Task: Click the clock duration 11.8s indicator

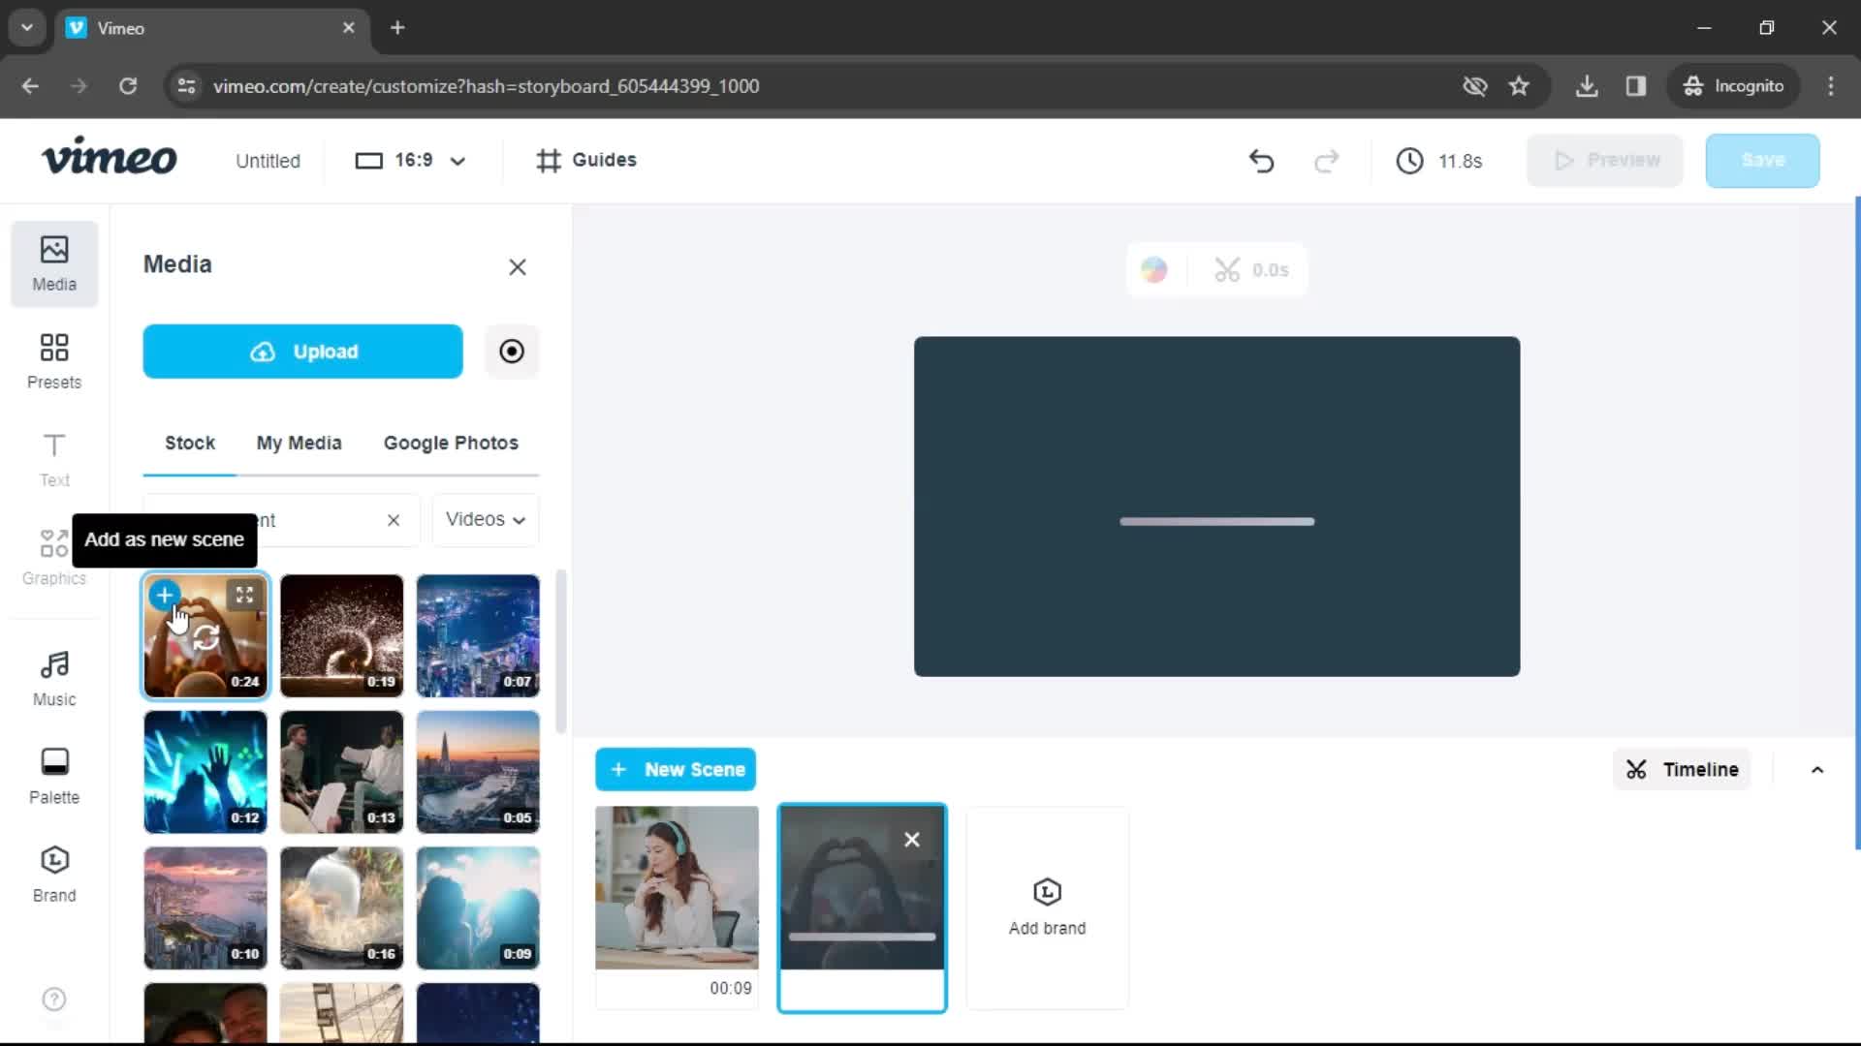Action: 1439,161
